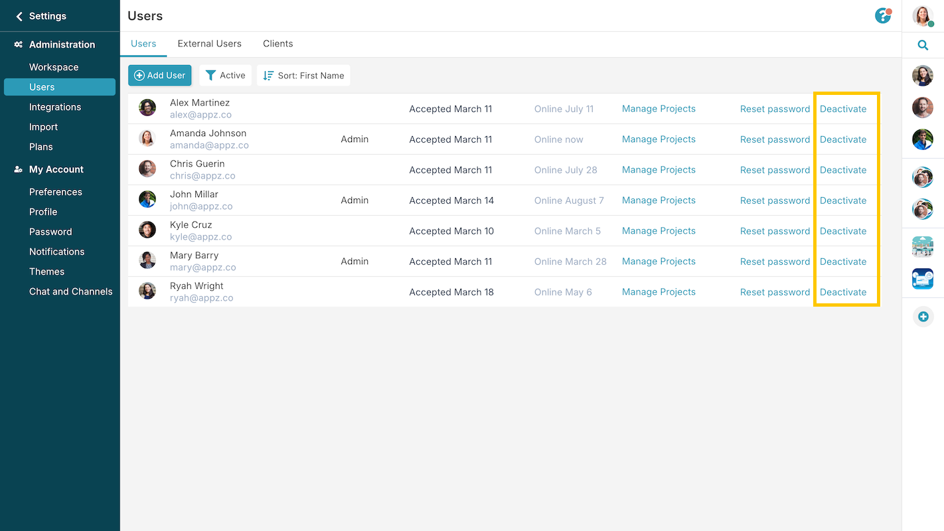Image resolution: width=944 pixels, height=531 pixels.
Task: Deactivate Ryah Wright
Action: pyautogui.click(x=843, y=292)
